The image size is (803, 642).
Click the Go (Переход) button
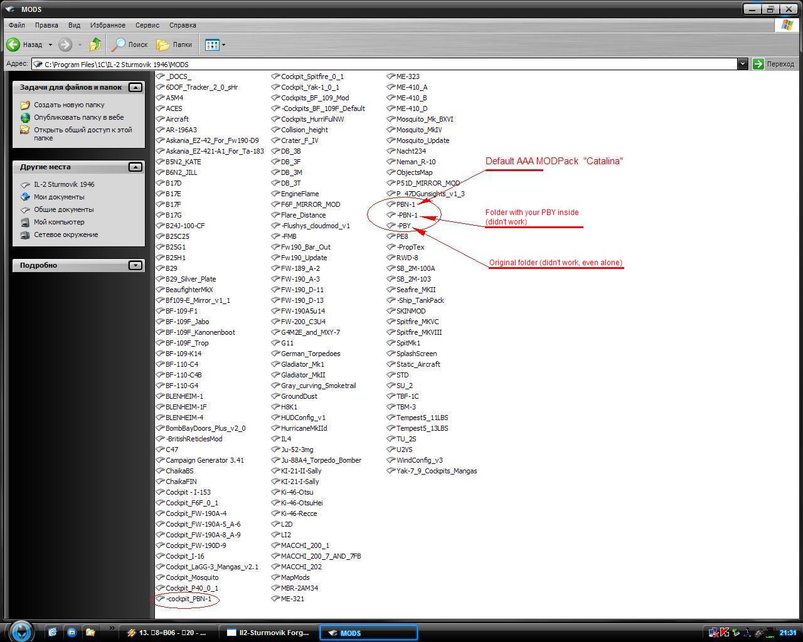coord(774,64)
